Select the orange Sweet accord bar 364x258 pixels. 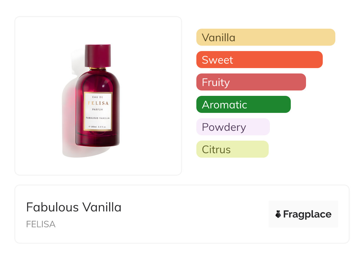[259, 60]
